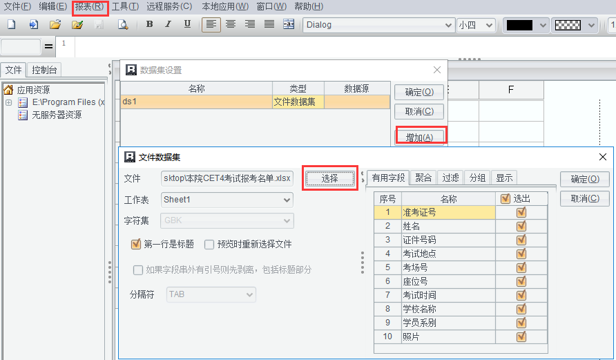Toggle Italic formatting

pos(168,24)
